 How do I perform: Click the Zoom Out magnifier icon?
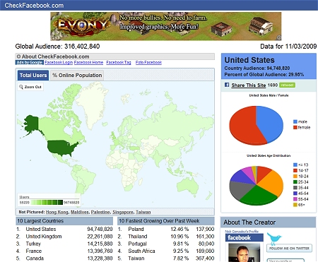pyautogui.click(x=21, y=87)
